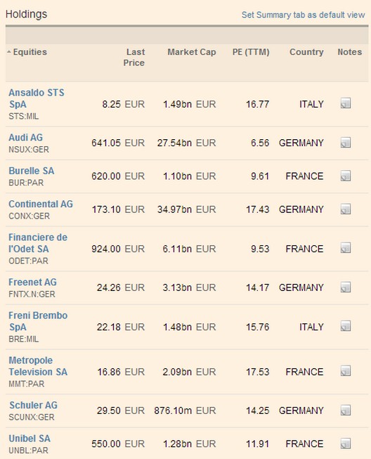Open notes icon for Audi AG

tap(346, 143)
